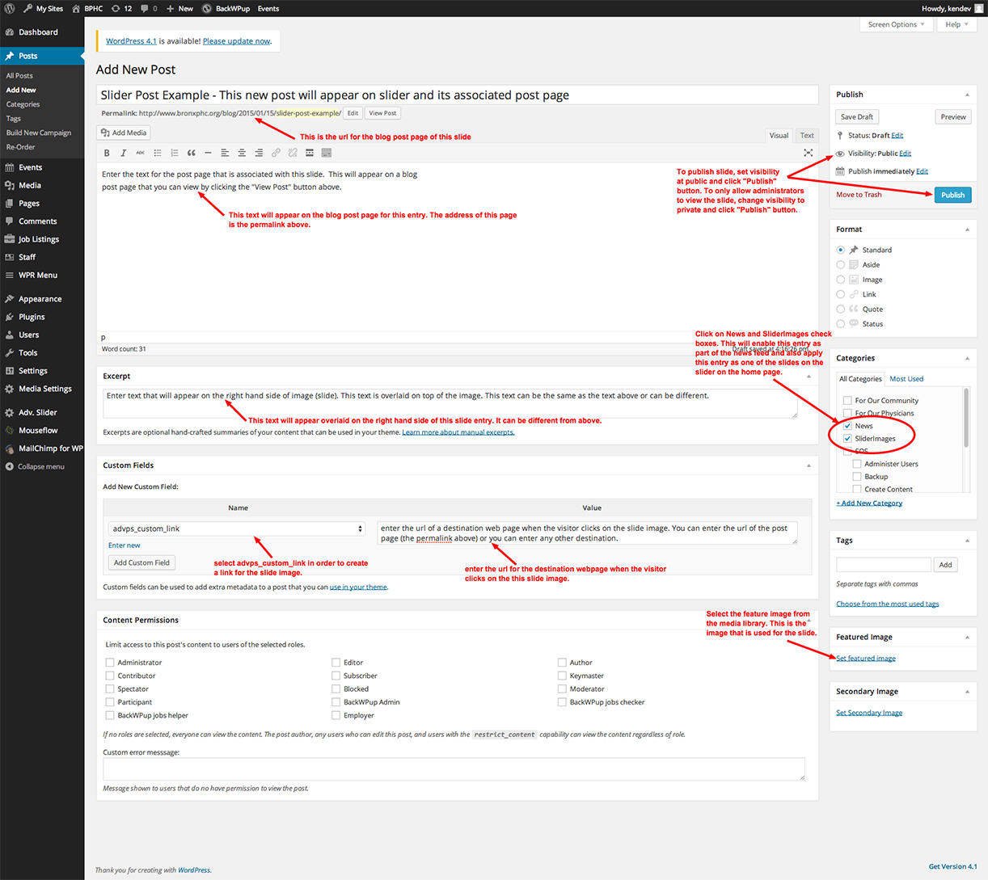Apply italic formatting in editor toolbar
The height and width of the screenshot is (880, 988).
123,153
